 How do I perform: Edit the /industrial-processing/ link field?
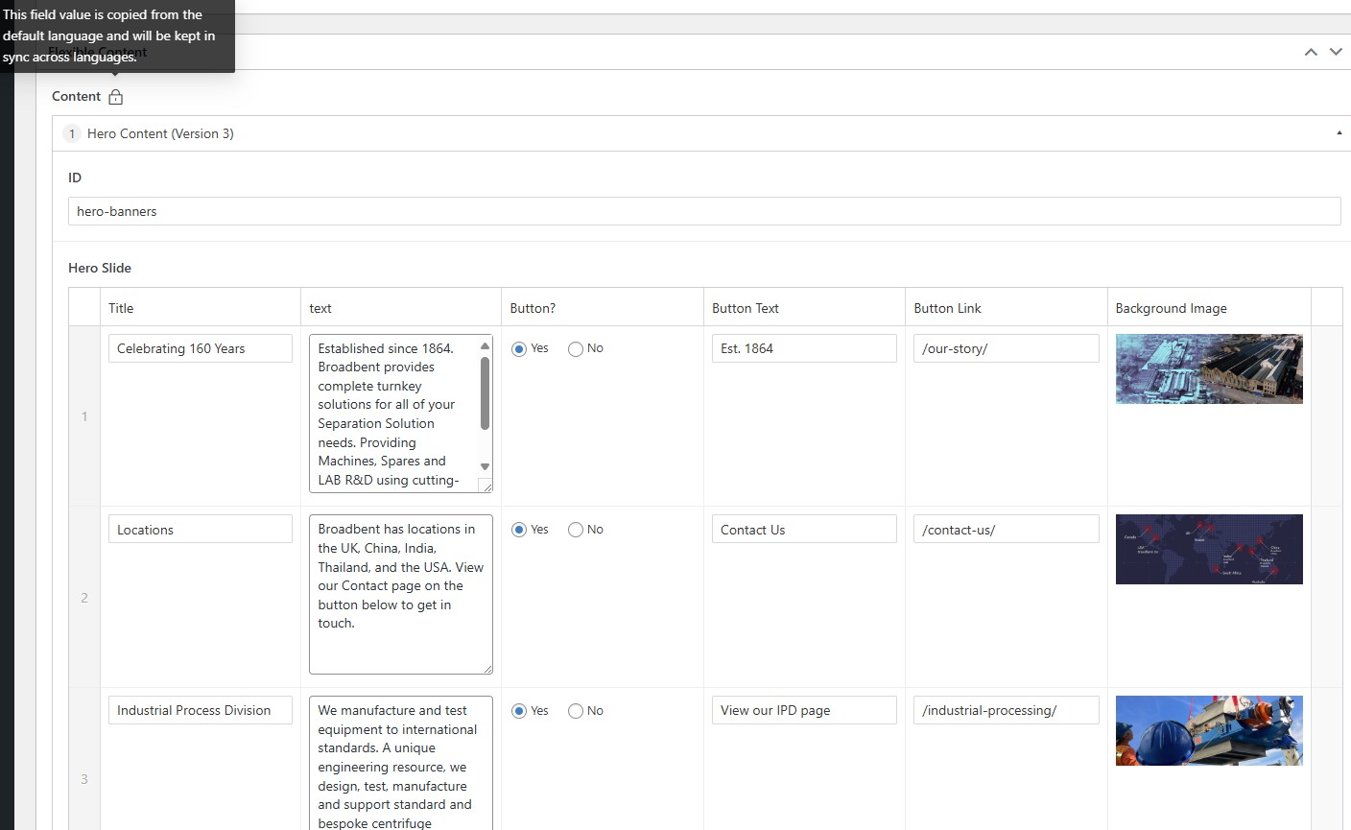[1007, 710]
